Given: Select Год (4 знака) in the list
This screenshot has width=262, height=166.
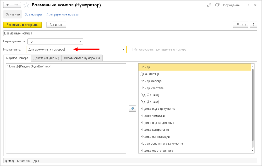Looking at the screenshot, I should [195, 102].
